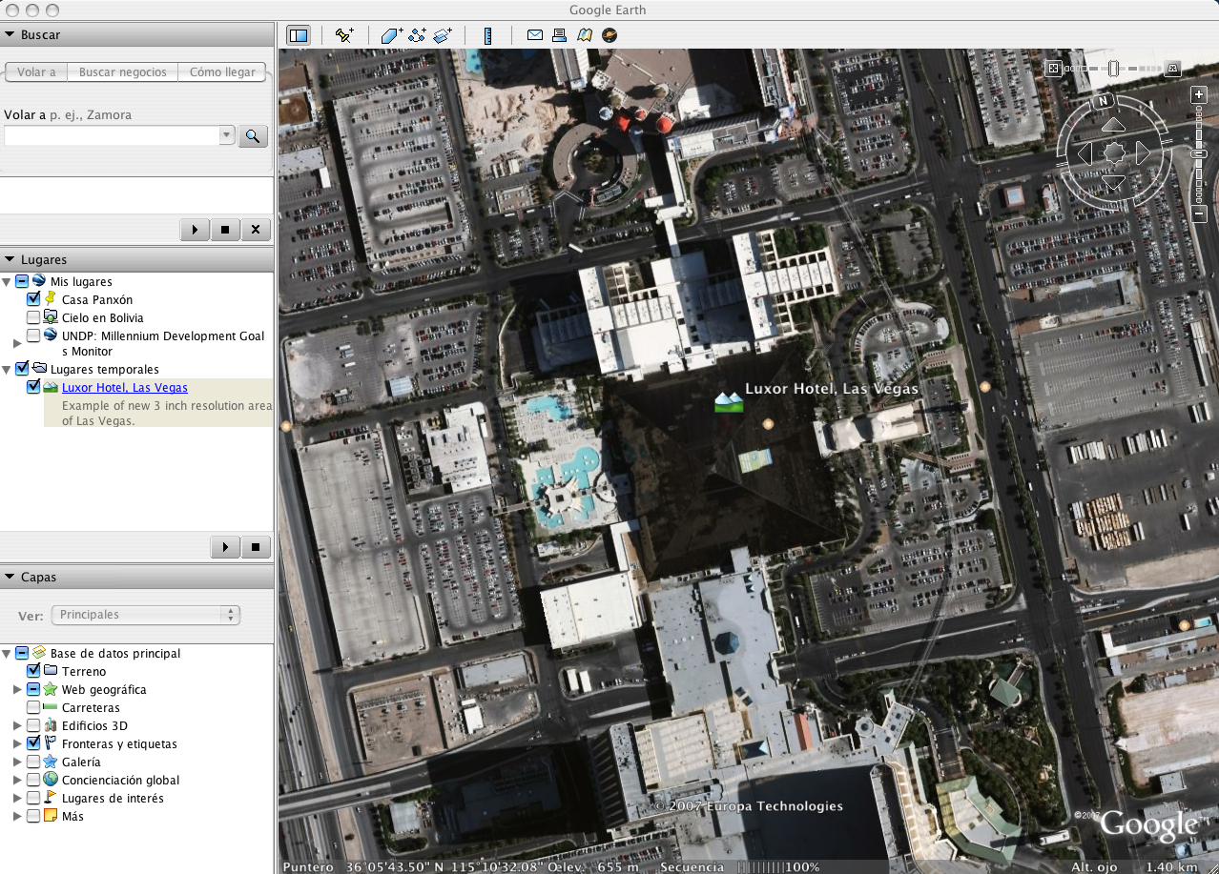Image resolution: width=1219 pixels, height=874 pixels.
Task: Collapse the Capas panel
Action: (10, 578)
